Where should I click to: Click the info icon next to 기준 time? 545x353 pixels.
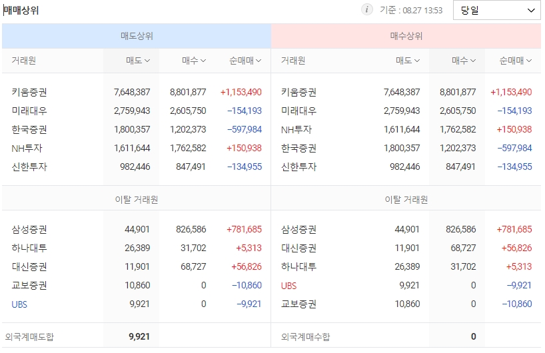pos(366,9)
